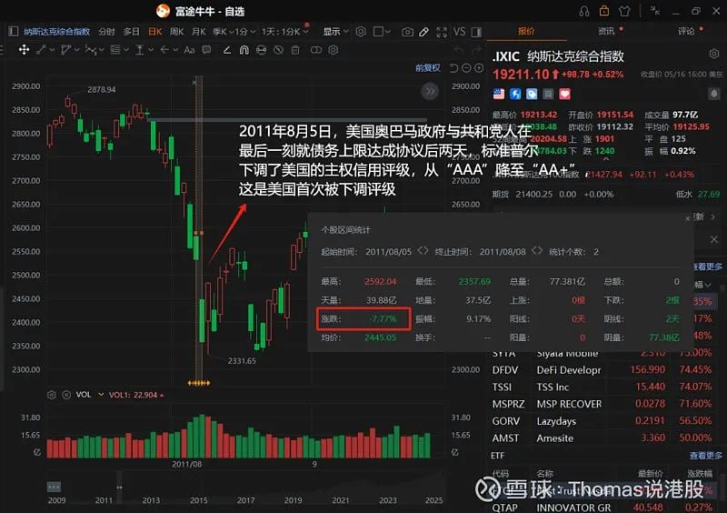Image resolution: width=727 pixels, height=513 pixels.
Task: Click the grey range thumb at 2009 on timeline
Action: click(54, 487)
